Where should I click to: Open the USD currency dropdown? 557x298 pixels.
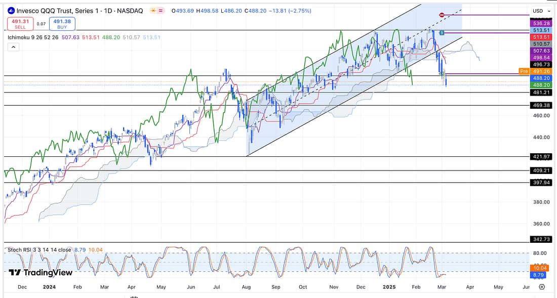click(x=540, y=11)
